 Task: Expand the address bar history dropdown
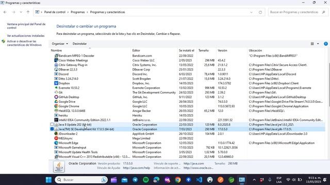(x=251, y=12)
